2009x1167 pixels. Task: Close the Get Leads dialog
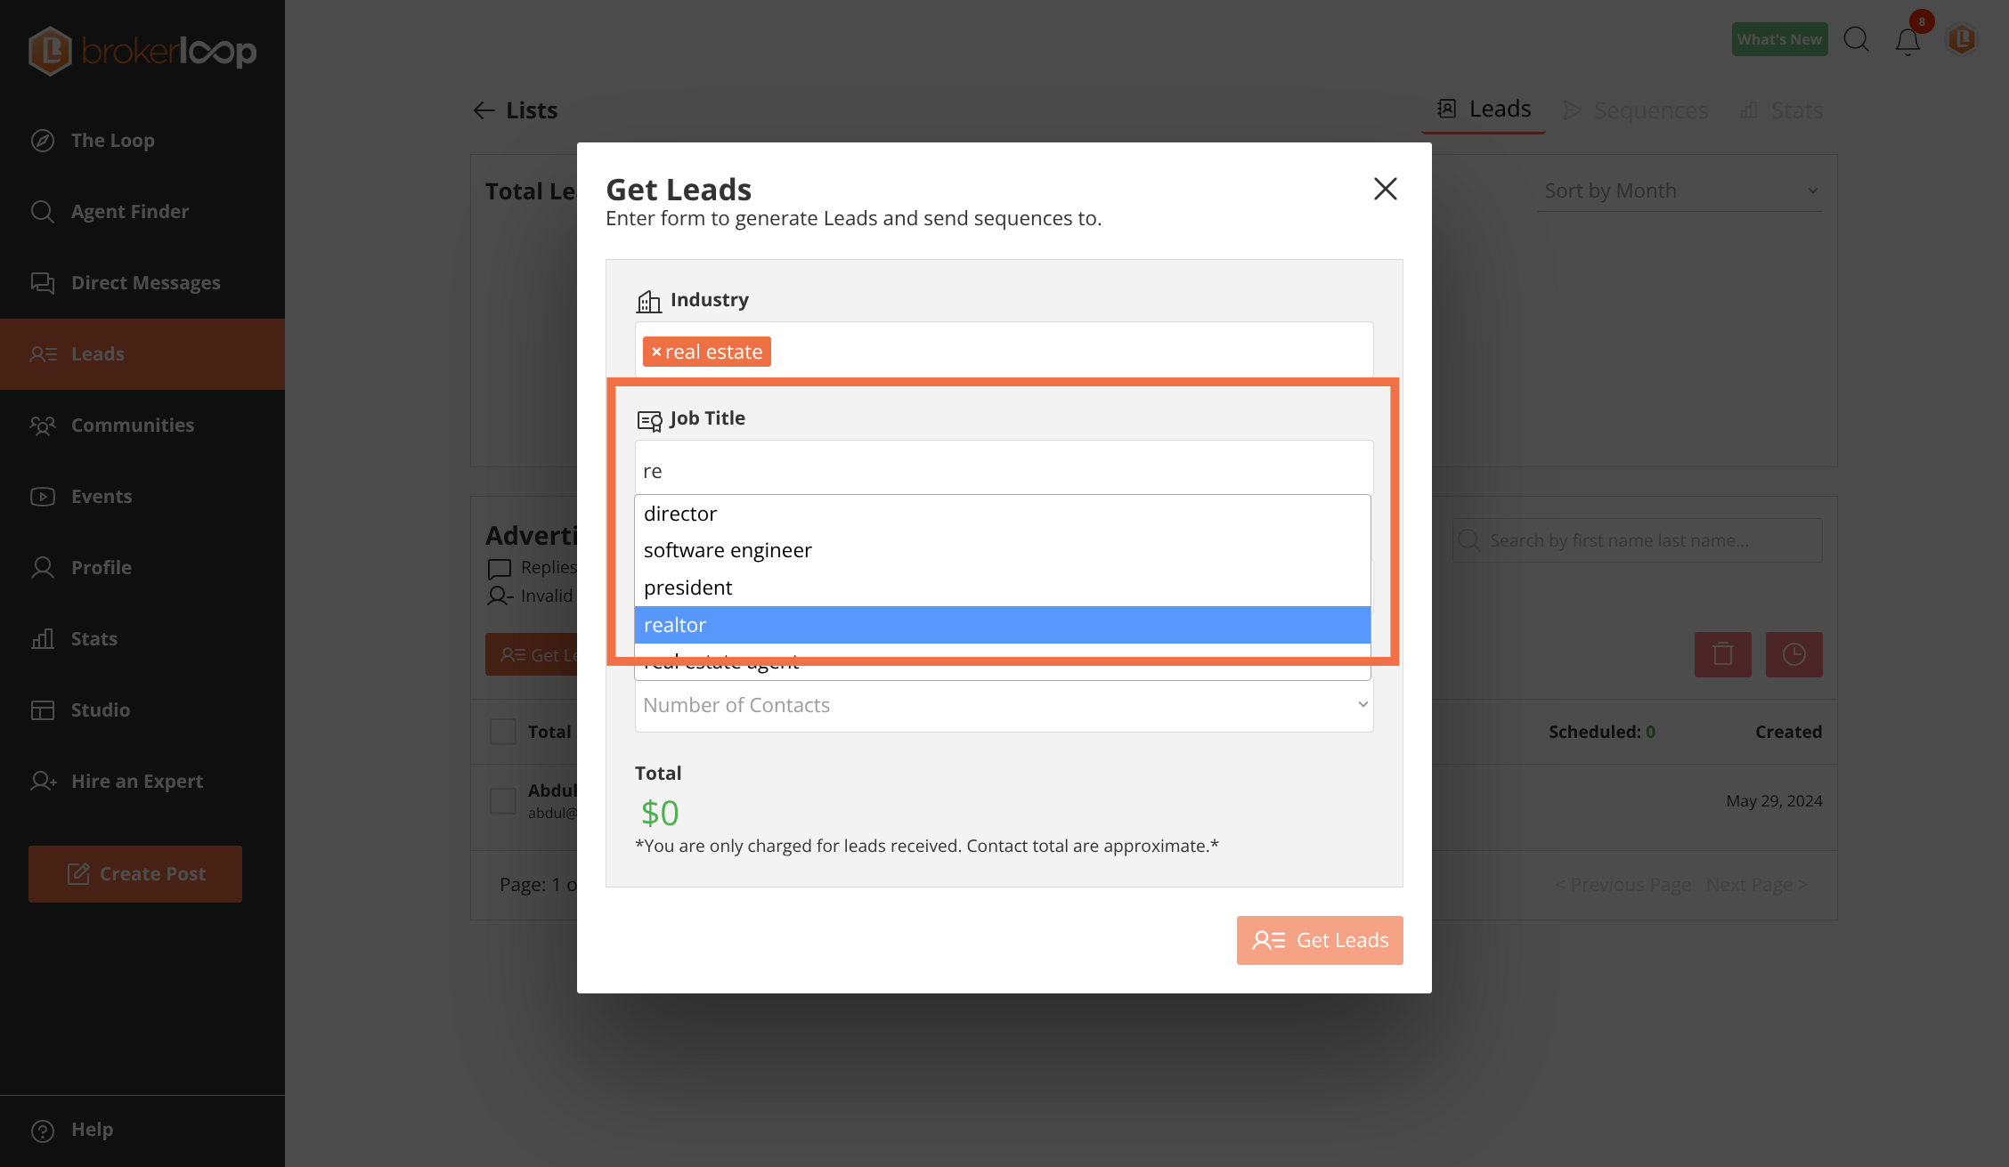click(1385, 189)
